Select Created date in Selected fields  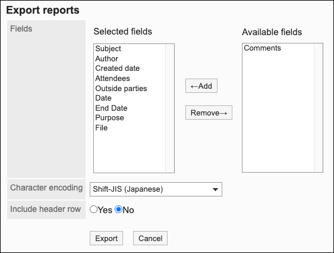(130, 68)
